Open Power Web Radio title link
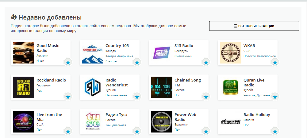Screen dimensions: 307x138 tap(185, 117)
